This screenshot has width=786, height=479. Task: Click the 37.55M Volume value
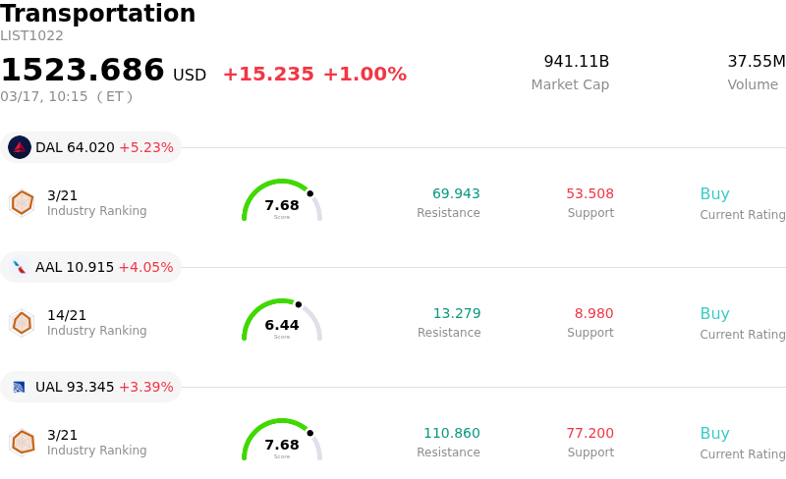pyautogui.click(x=756, y=62)
